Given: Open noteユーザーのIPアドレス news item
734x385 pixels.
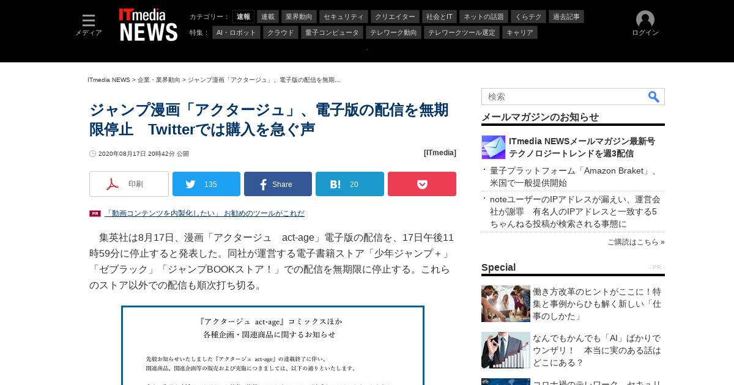Looking at the screenshot, I should 575,211.
